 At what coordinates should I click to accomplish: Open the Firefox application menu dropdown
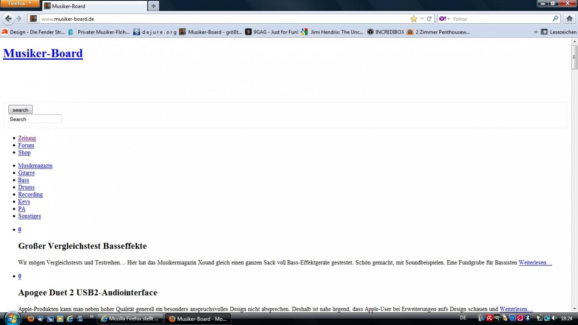coord(20,3)
